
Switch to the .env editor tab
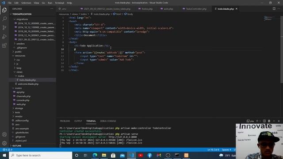coord(64,9)
